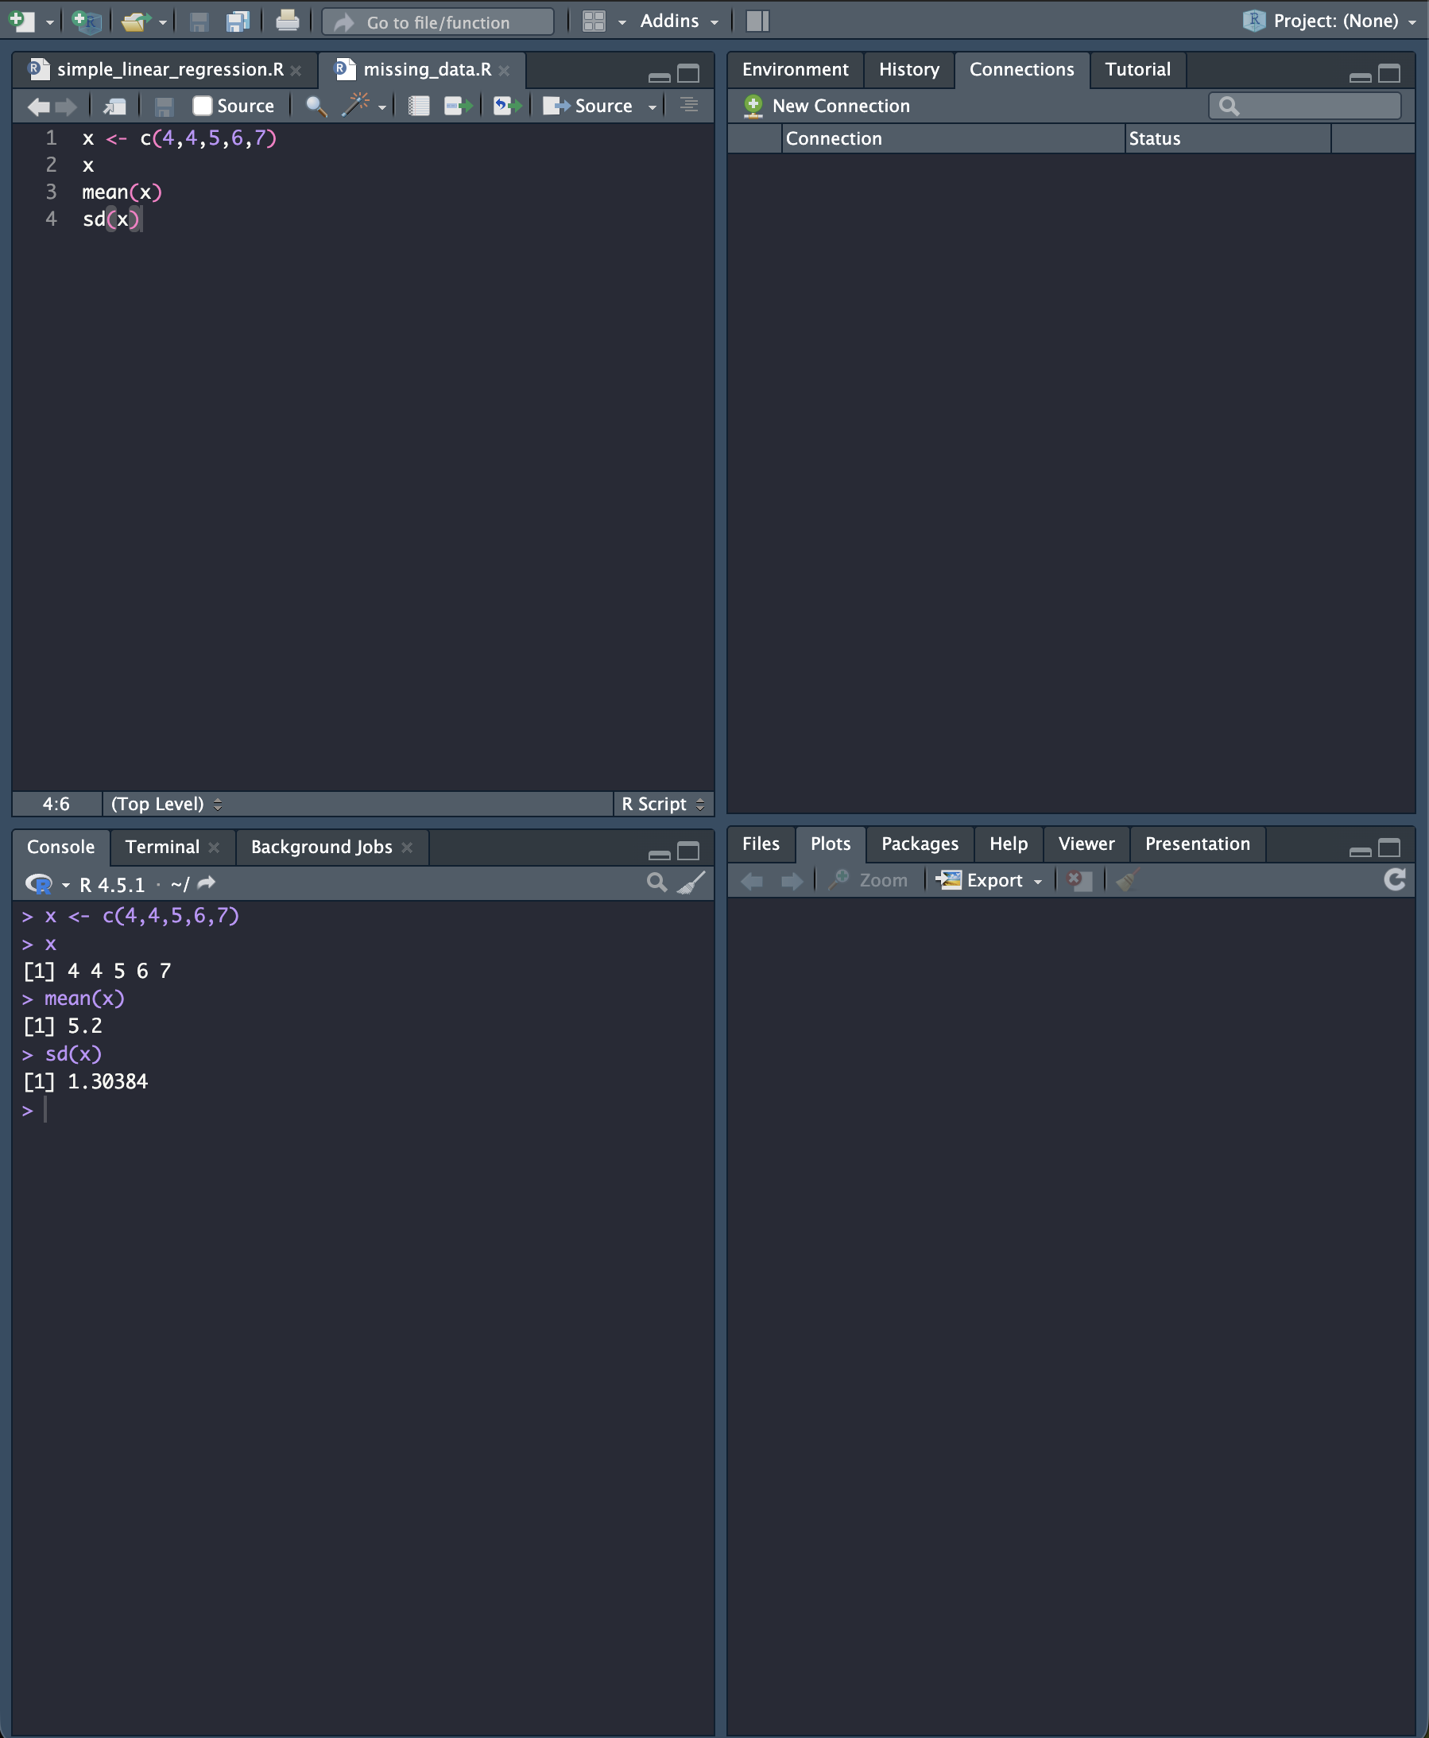Refresh the Plots pane viewer

tap(1394, 880)
